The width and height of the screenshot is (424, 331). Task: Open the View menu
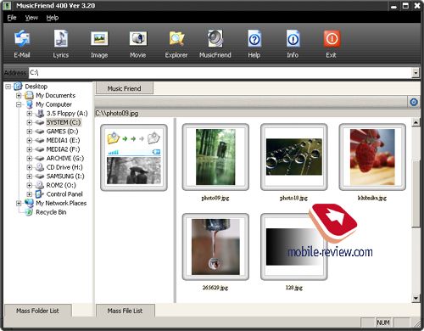[x=31, y=18]
